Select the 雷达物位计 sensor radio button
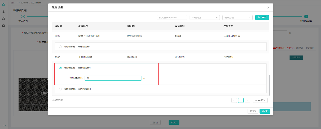Viewport: 321px width, 129px height. (x=60, y=47)
